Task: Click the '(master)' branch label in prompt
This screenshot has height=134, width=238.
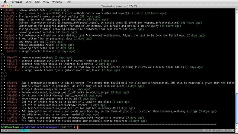Action: pyautogui.click(x=66, y=127)
